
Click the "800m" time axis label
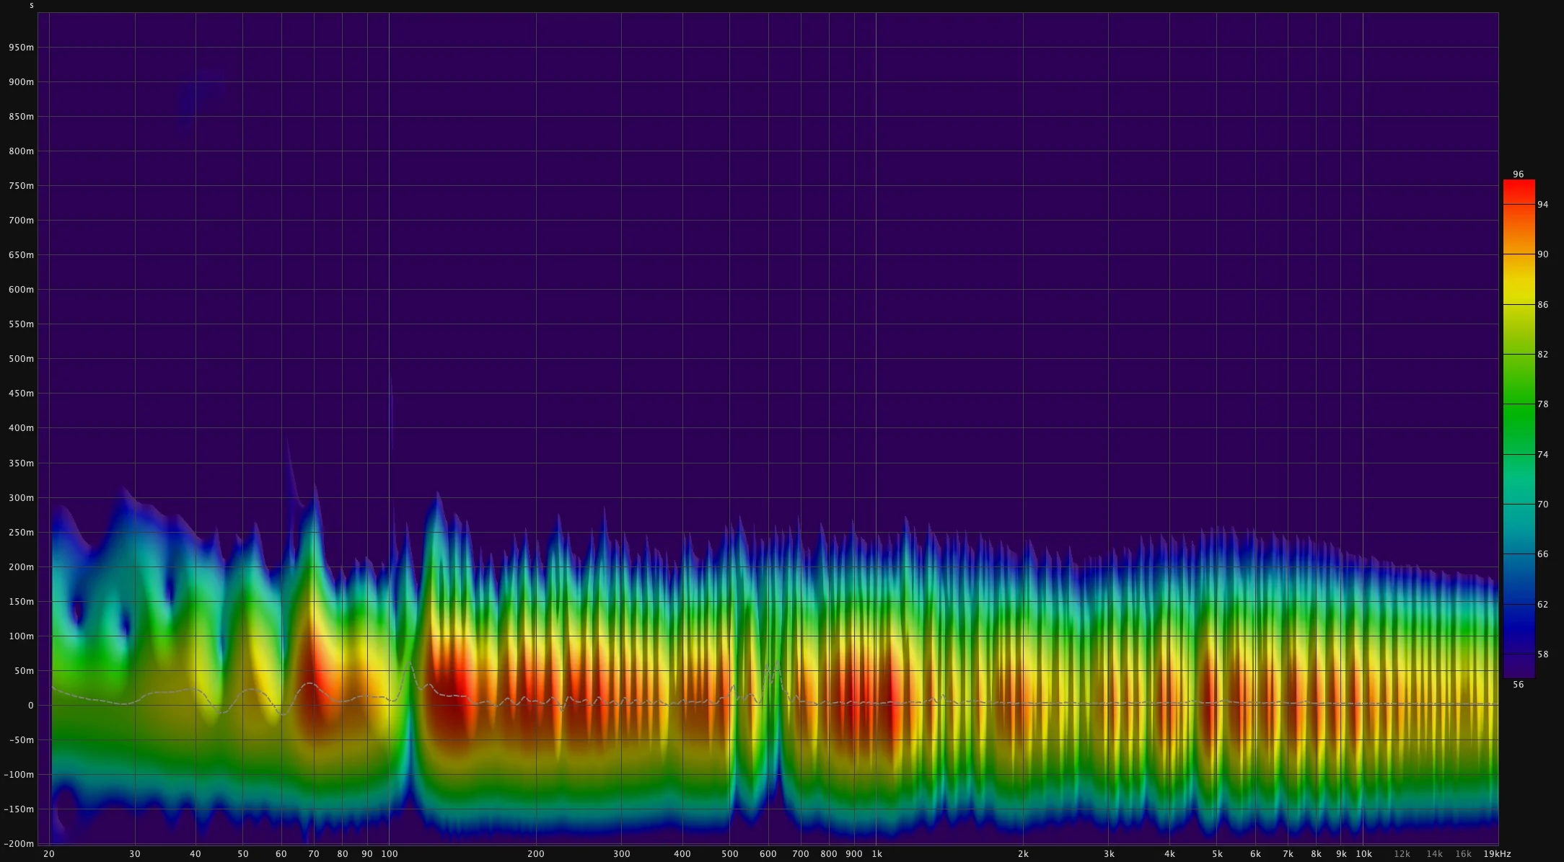21,151
